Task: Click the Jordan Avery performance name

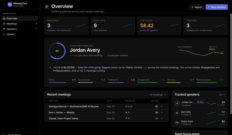Action: point(85,50)
